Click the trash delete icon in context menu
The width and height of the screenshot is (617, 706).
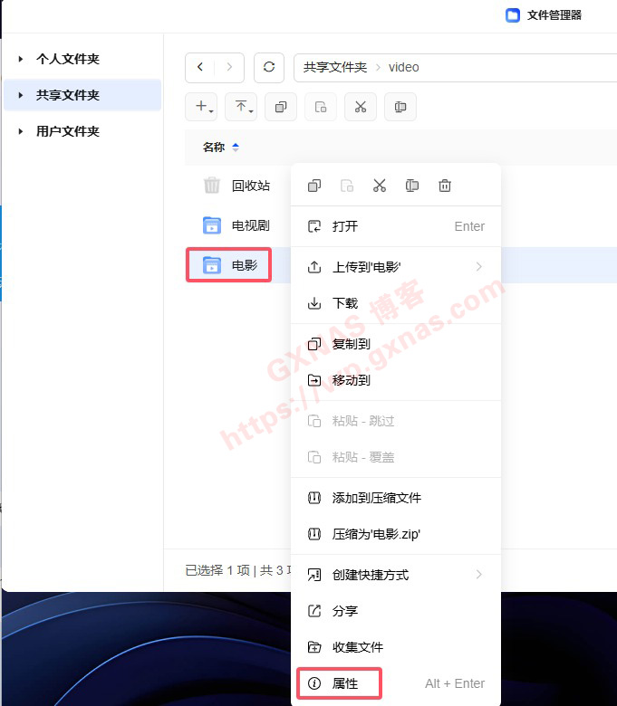pos(445,186)
